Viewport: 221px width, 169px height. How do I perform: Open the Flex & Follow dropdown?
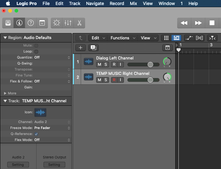(52, 81)
